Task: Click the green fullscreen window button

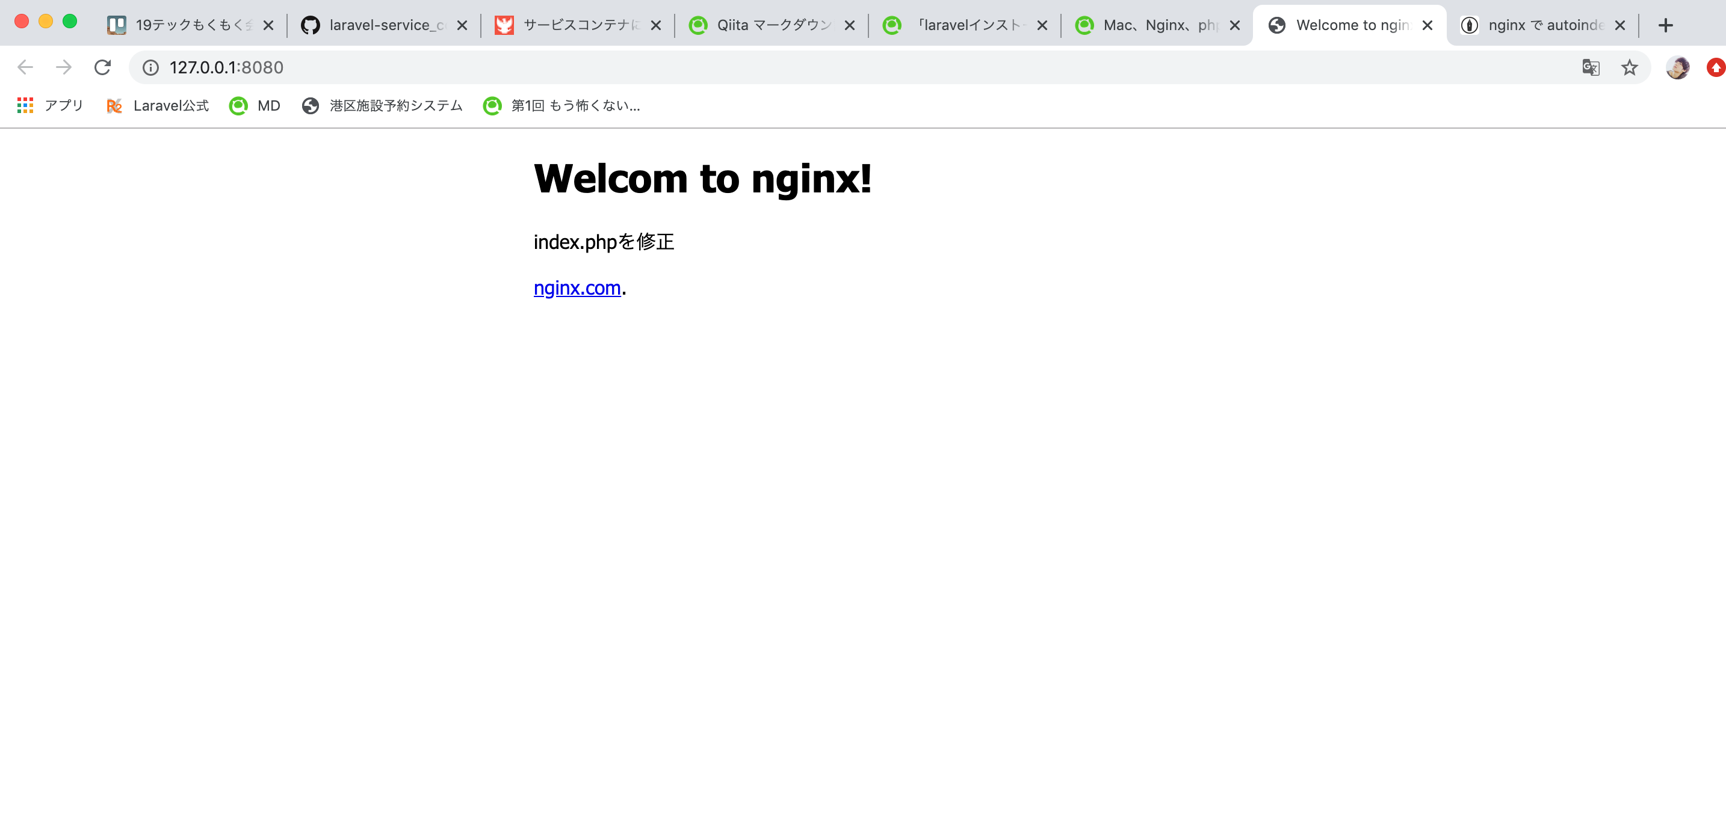Action: [70, 22]
